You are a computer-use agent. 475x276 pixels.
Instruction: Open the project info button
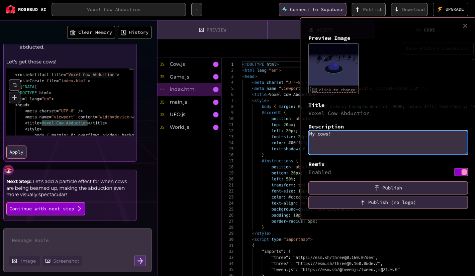[196, 10]
